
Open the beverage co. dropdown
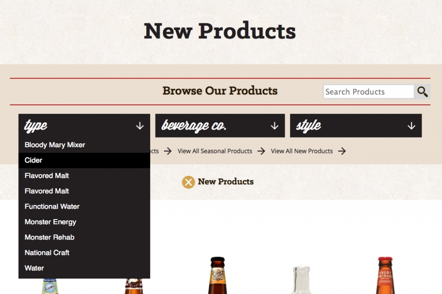(220, 126)
